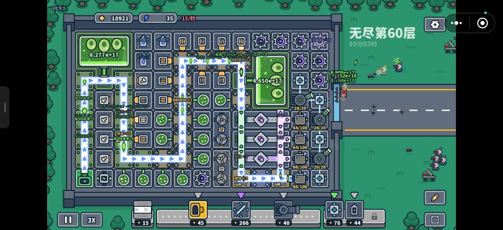Select the diagonal shop item costing 266
Image resolution: width=503 pixels, height=230 pixels.
(241, 213)
